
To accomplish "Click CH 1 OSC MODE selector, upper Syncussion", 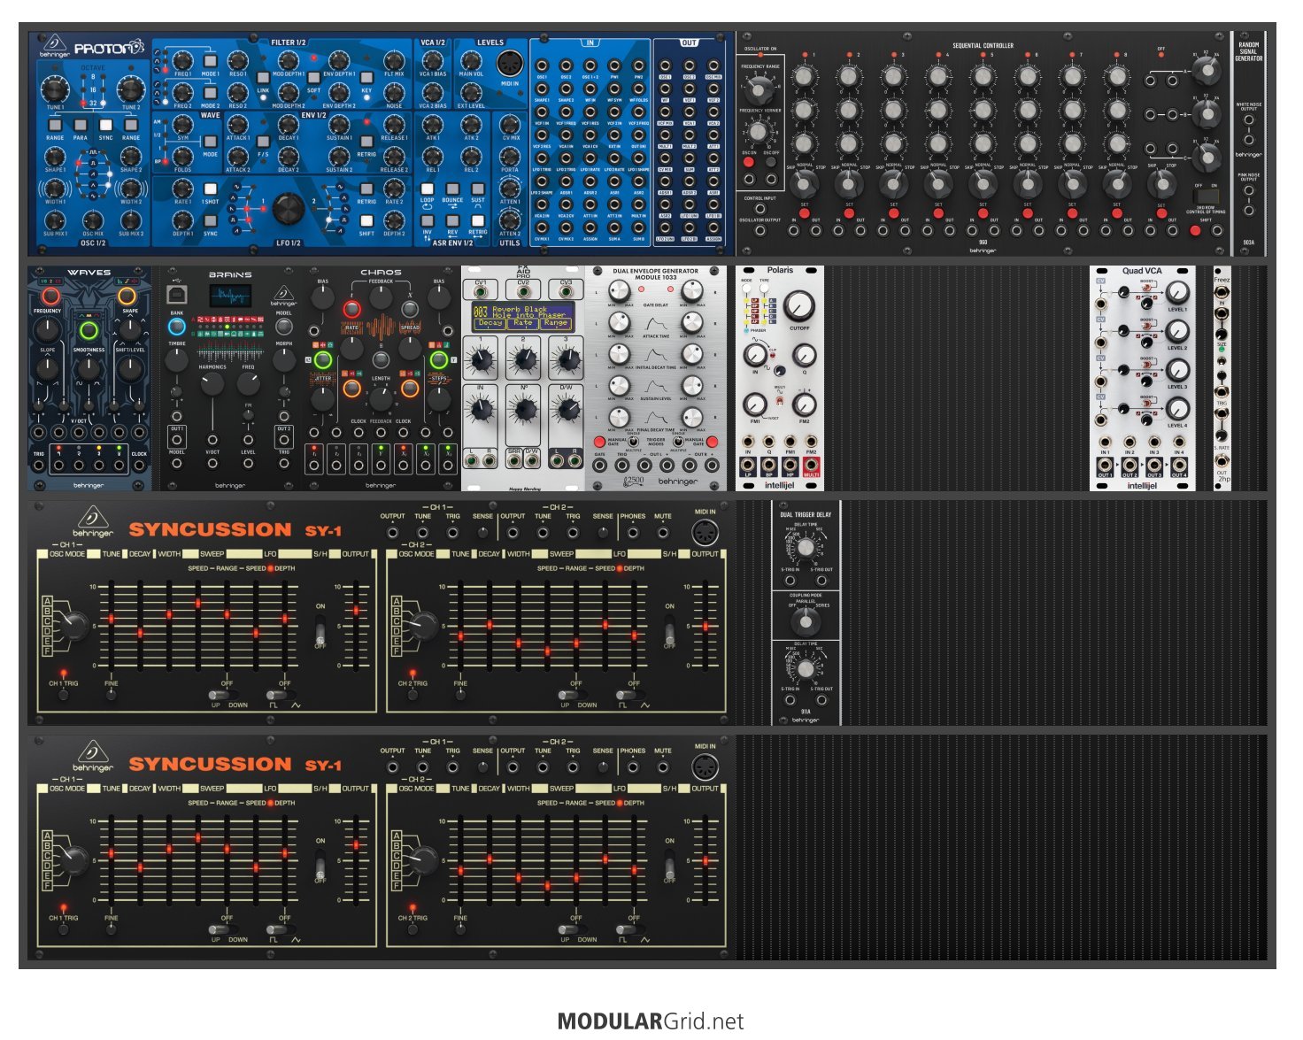I will point(73,624).
